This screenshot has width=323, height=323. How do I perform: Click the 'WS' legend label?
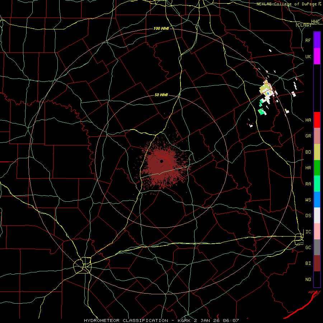click(x=308, y=200)
